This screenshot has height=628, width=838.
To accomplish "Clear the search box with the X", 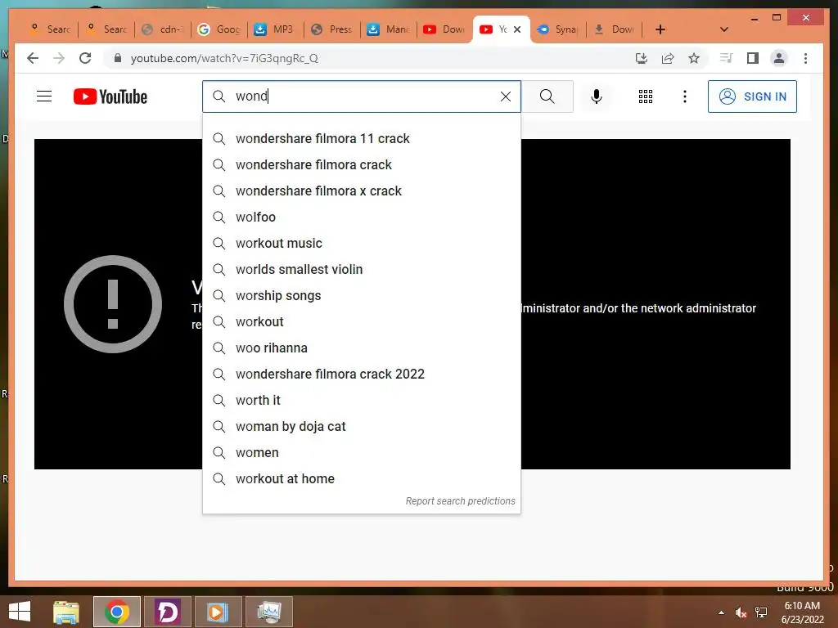I will (x=505, y=96).
